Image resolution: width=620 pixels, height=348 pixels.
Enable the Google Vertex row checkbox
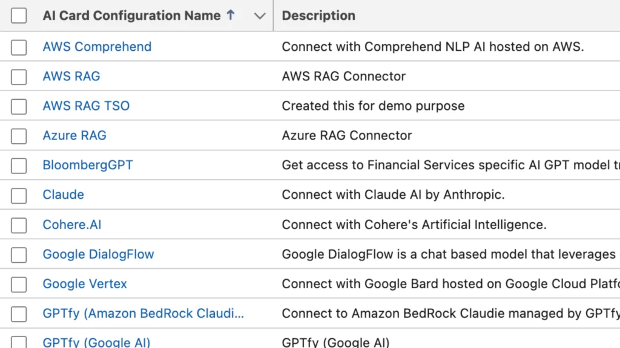pos(19,285)
